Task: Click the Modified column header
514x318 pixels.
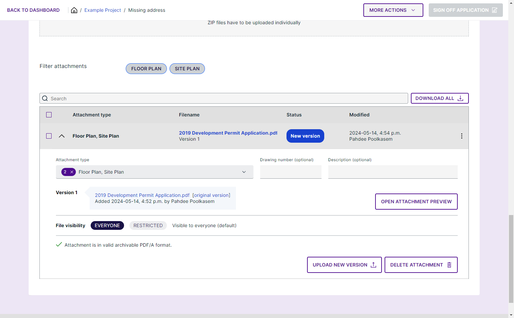Action: [x=359, y=115]
